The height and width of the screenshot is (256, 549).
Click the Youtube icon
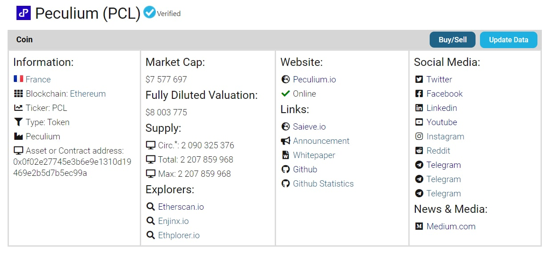coord(419,122)
